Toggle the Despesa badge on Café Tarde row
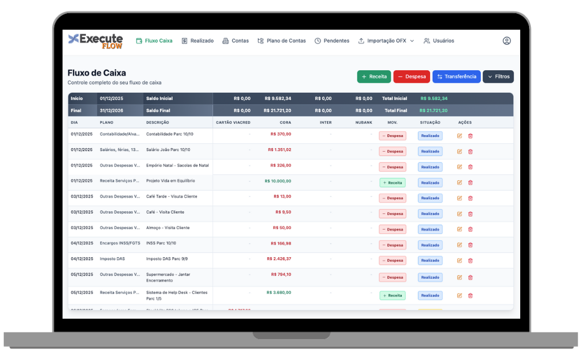 click(392, 197)
